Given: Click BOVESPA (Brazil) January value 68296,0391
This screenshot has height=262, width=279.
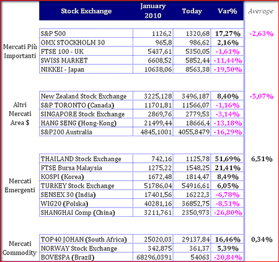Looking at the screenshot, I should [x=153, y=257].
